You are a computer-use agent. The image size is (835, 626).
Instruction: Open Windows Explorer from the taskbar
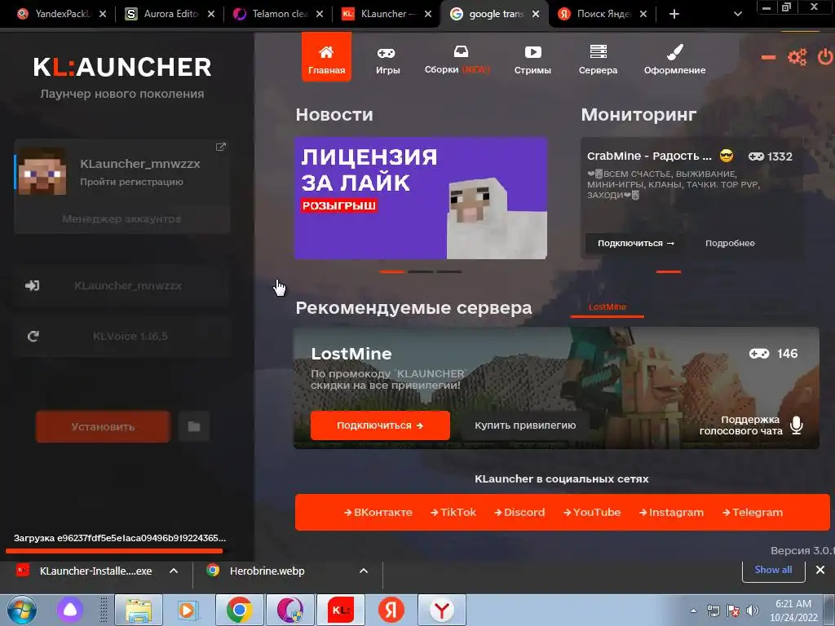tap(139, 610)
